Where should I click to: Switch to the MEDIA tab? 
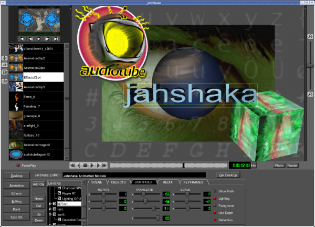[x=167, y=182]
